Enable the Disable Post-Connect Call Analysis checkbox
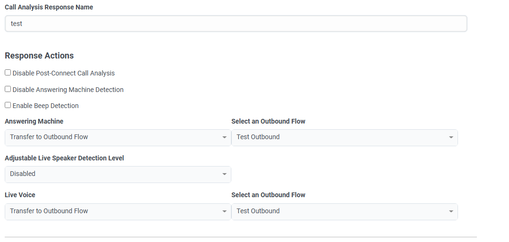The height and width of the screenshot is (242, 509). [8, 73]
